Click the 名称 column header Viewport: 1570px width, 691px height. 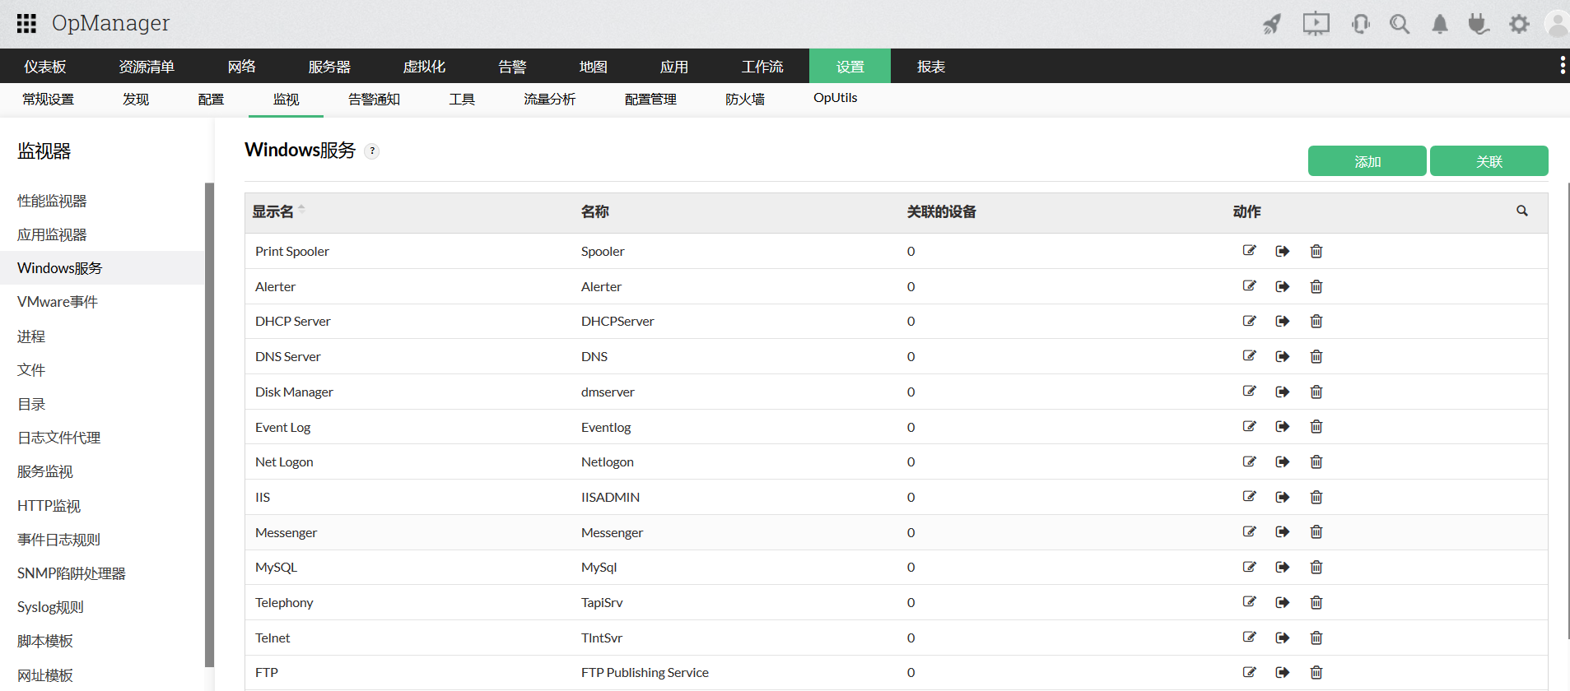tap(595, 211)
